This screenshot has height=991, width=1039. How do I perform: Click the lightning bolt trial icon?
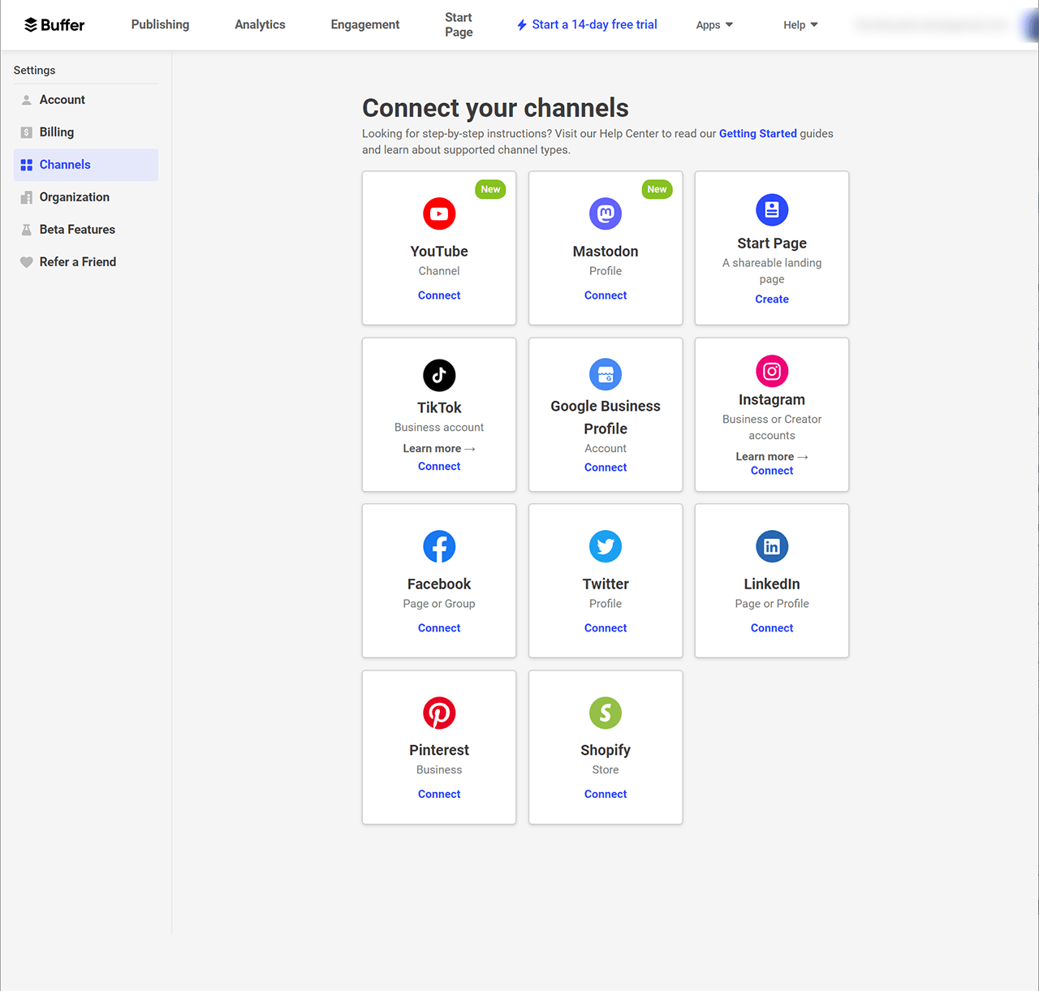[x=522, y=25]
